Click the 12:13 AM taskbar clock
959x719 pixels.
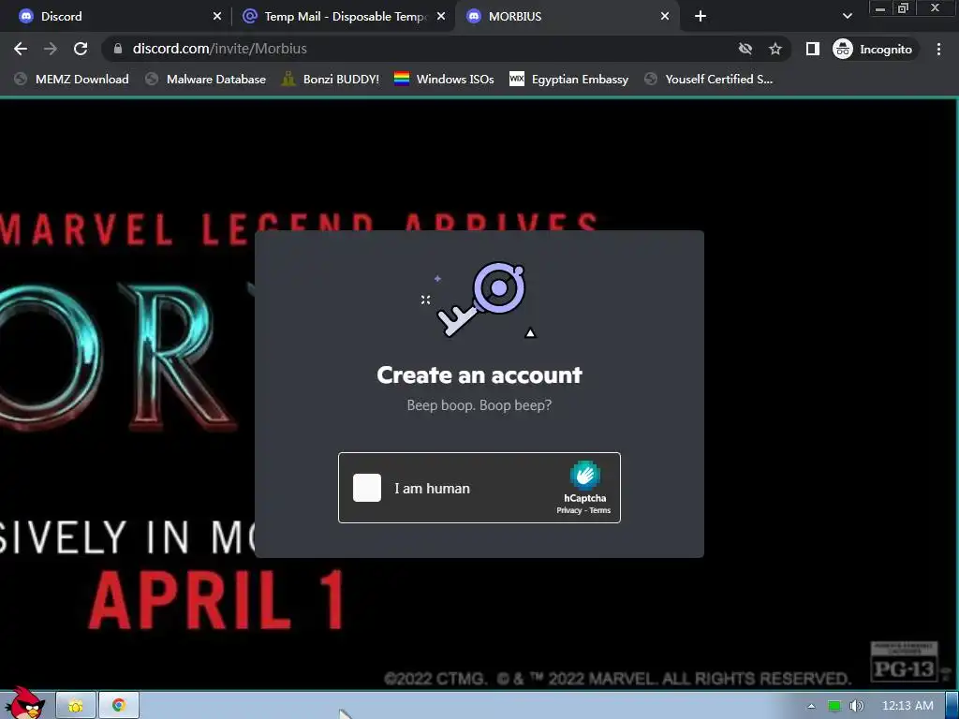pyautogui.click(x=907, y=706)
